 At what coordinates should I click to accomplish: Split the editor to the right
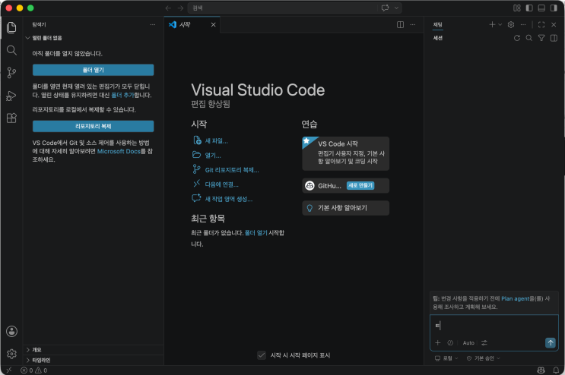tap(400, 24)
